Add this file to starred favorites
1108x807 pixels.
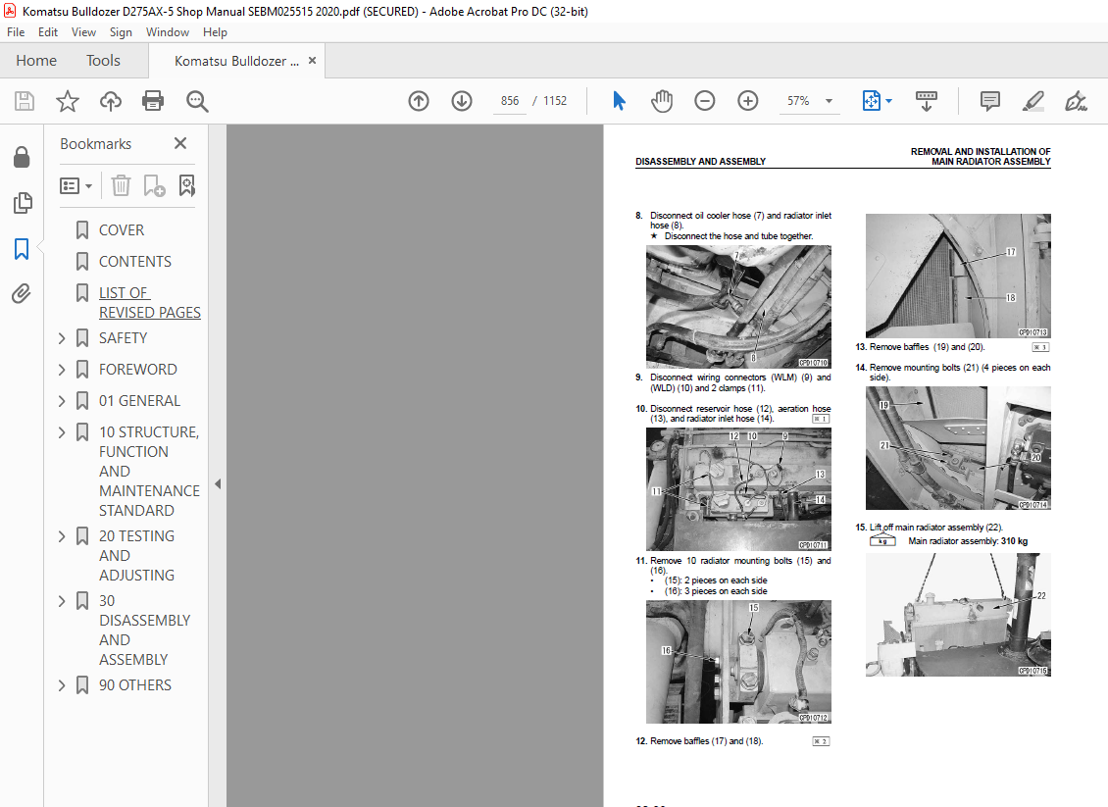(x=67, y=101)
